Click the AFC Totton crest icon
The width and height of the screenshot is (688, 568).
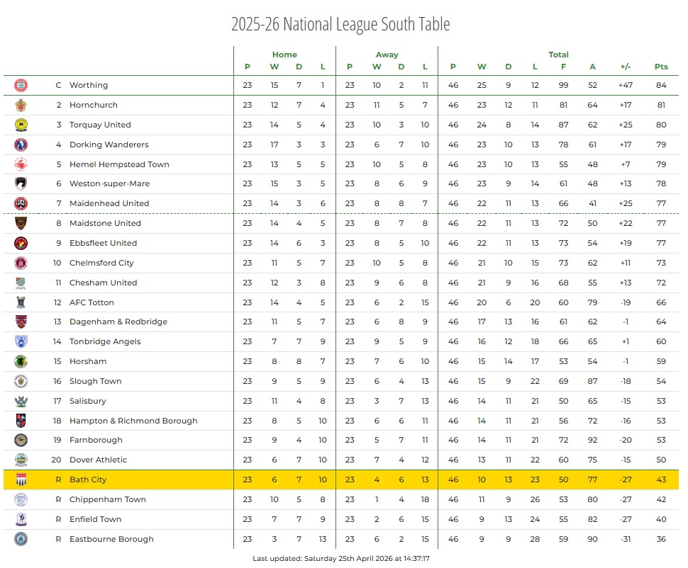click(21, 302)
